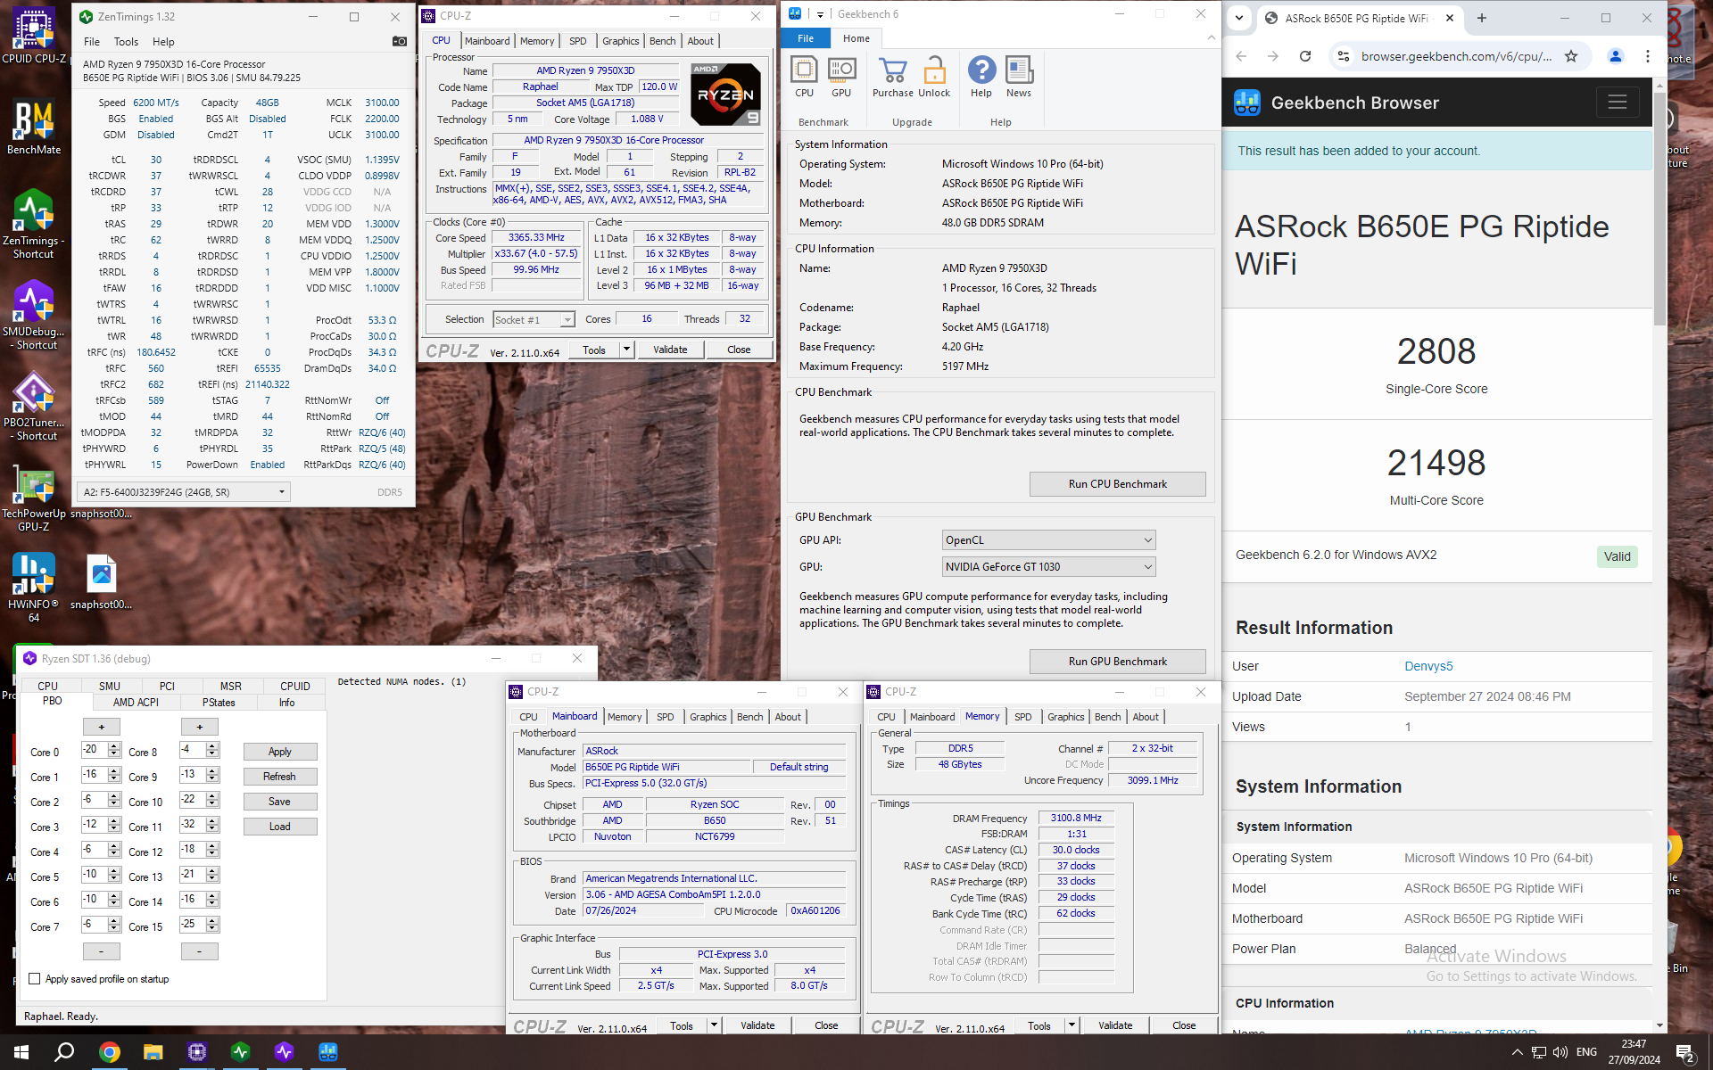Screen dimensions: 1713x1070
Task: Click the GPU benchmark icon in Geekbench ribbon
Action: pyautogui.click(x=841, y=77)
